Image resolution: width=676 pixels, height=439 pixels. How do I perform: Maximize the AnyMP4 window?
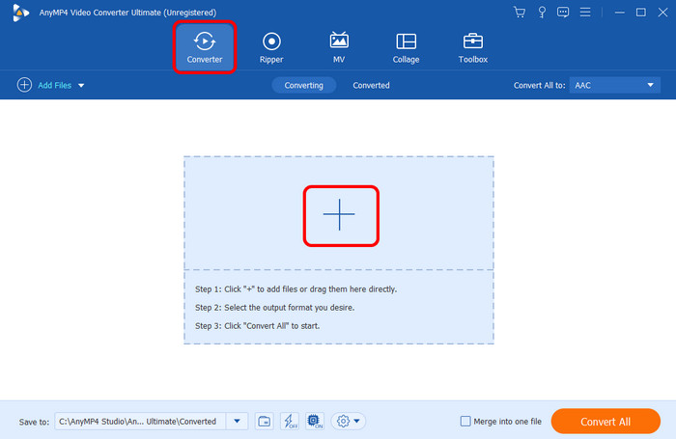click(641, 13)
